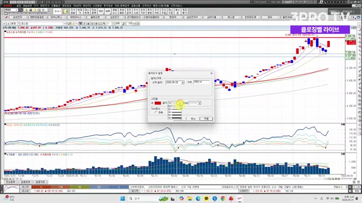Switch chart to monthly (월) period
The height and width of the screenshot is (203, 362).
point(88,24)
